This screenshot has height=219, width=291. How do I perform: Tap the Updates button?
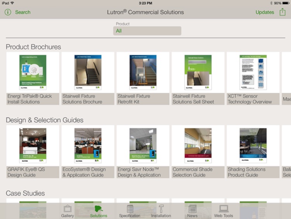[265, 12]
